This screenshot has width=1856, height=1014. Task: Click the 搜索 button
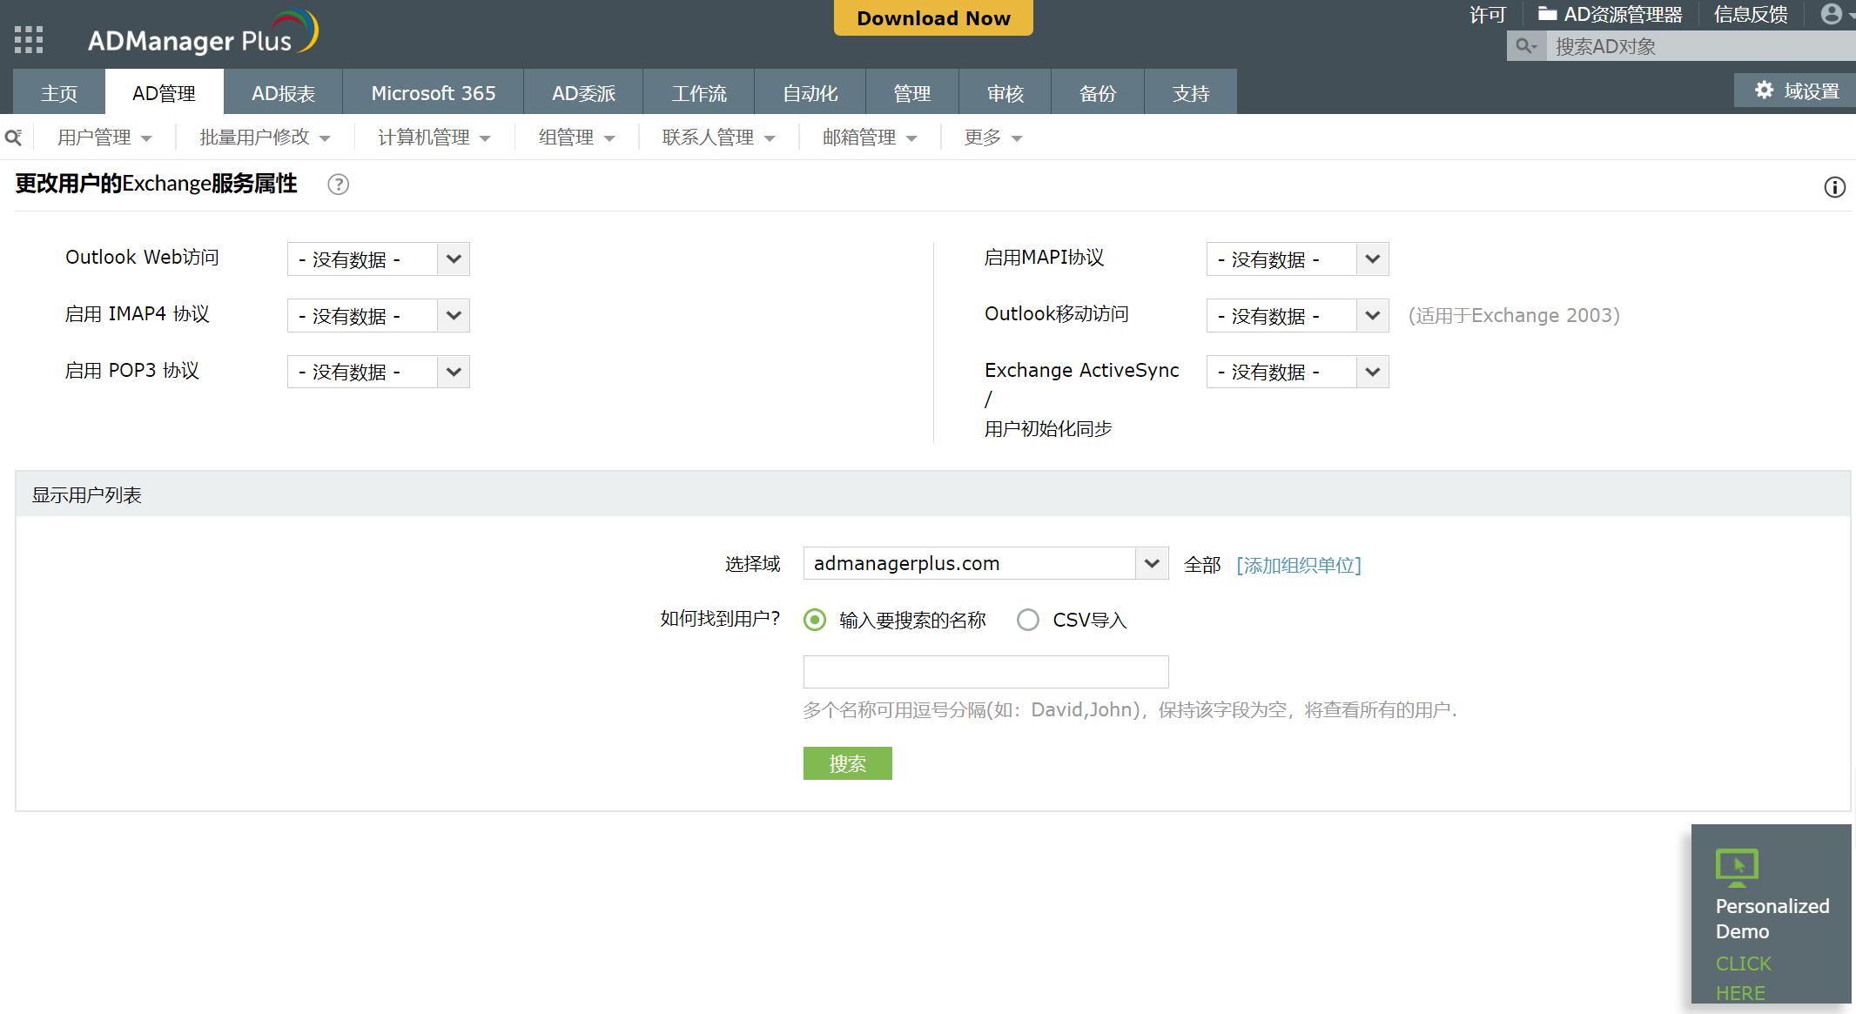848,763
